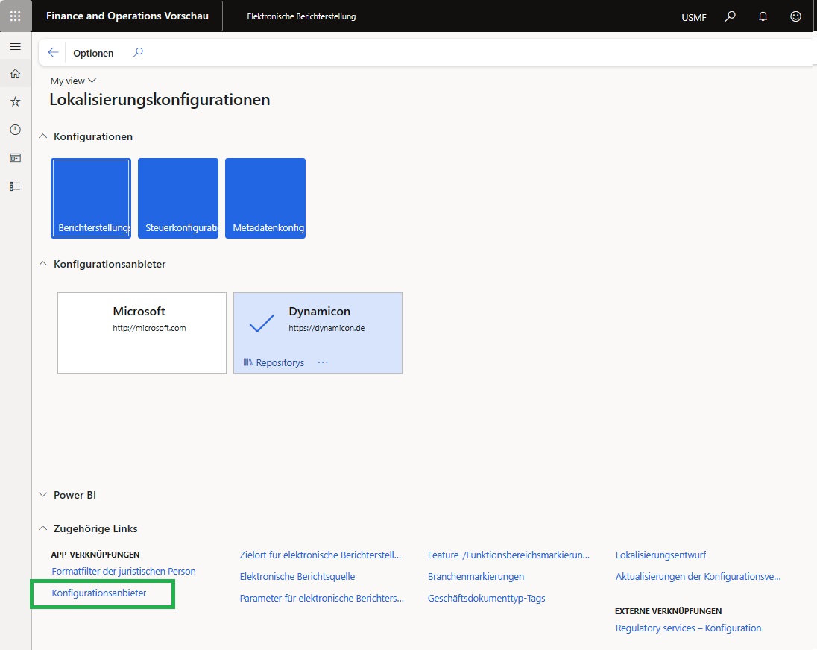The height and width of the screenshot is (650, 817).
Task: Open Workspaces icon in sidebar
Action: [15, 158]
